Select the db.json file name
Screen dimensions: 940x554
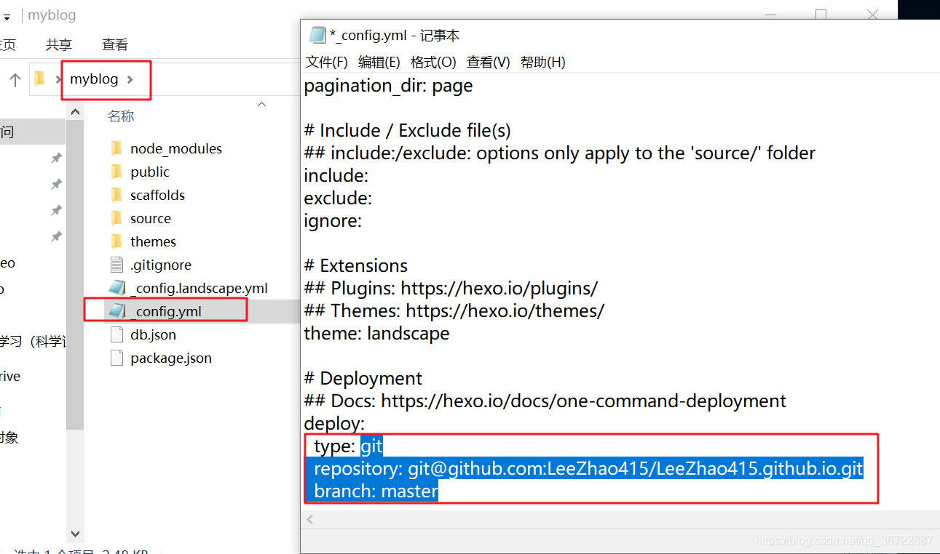point(154,334)
